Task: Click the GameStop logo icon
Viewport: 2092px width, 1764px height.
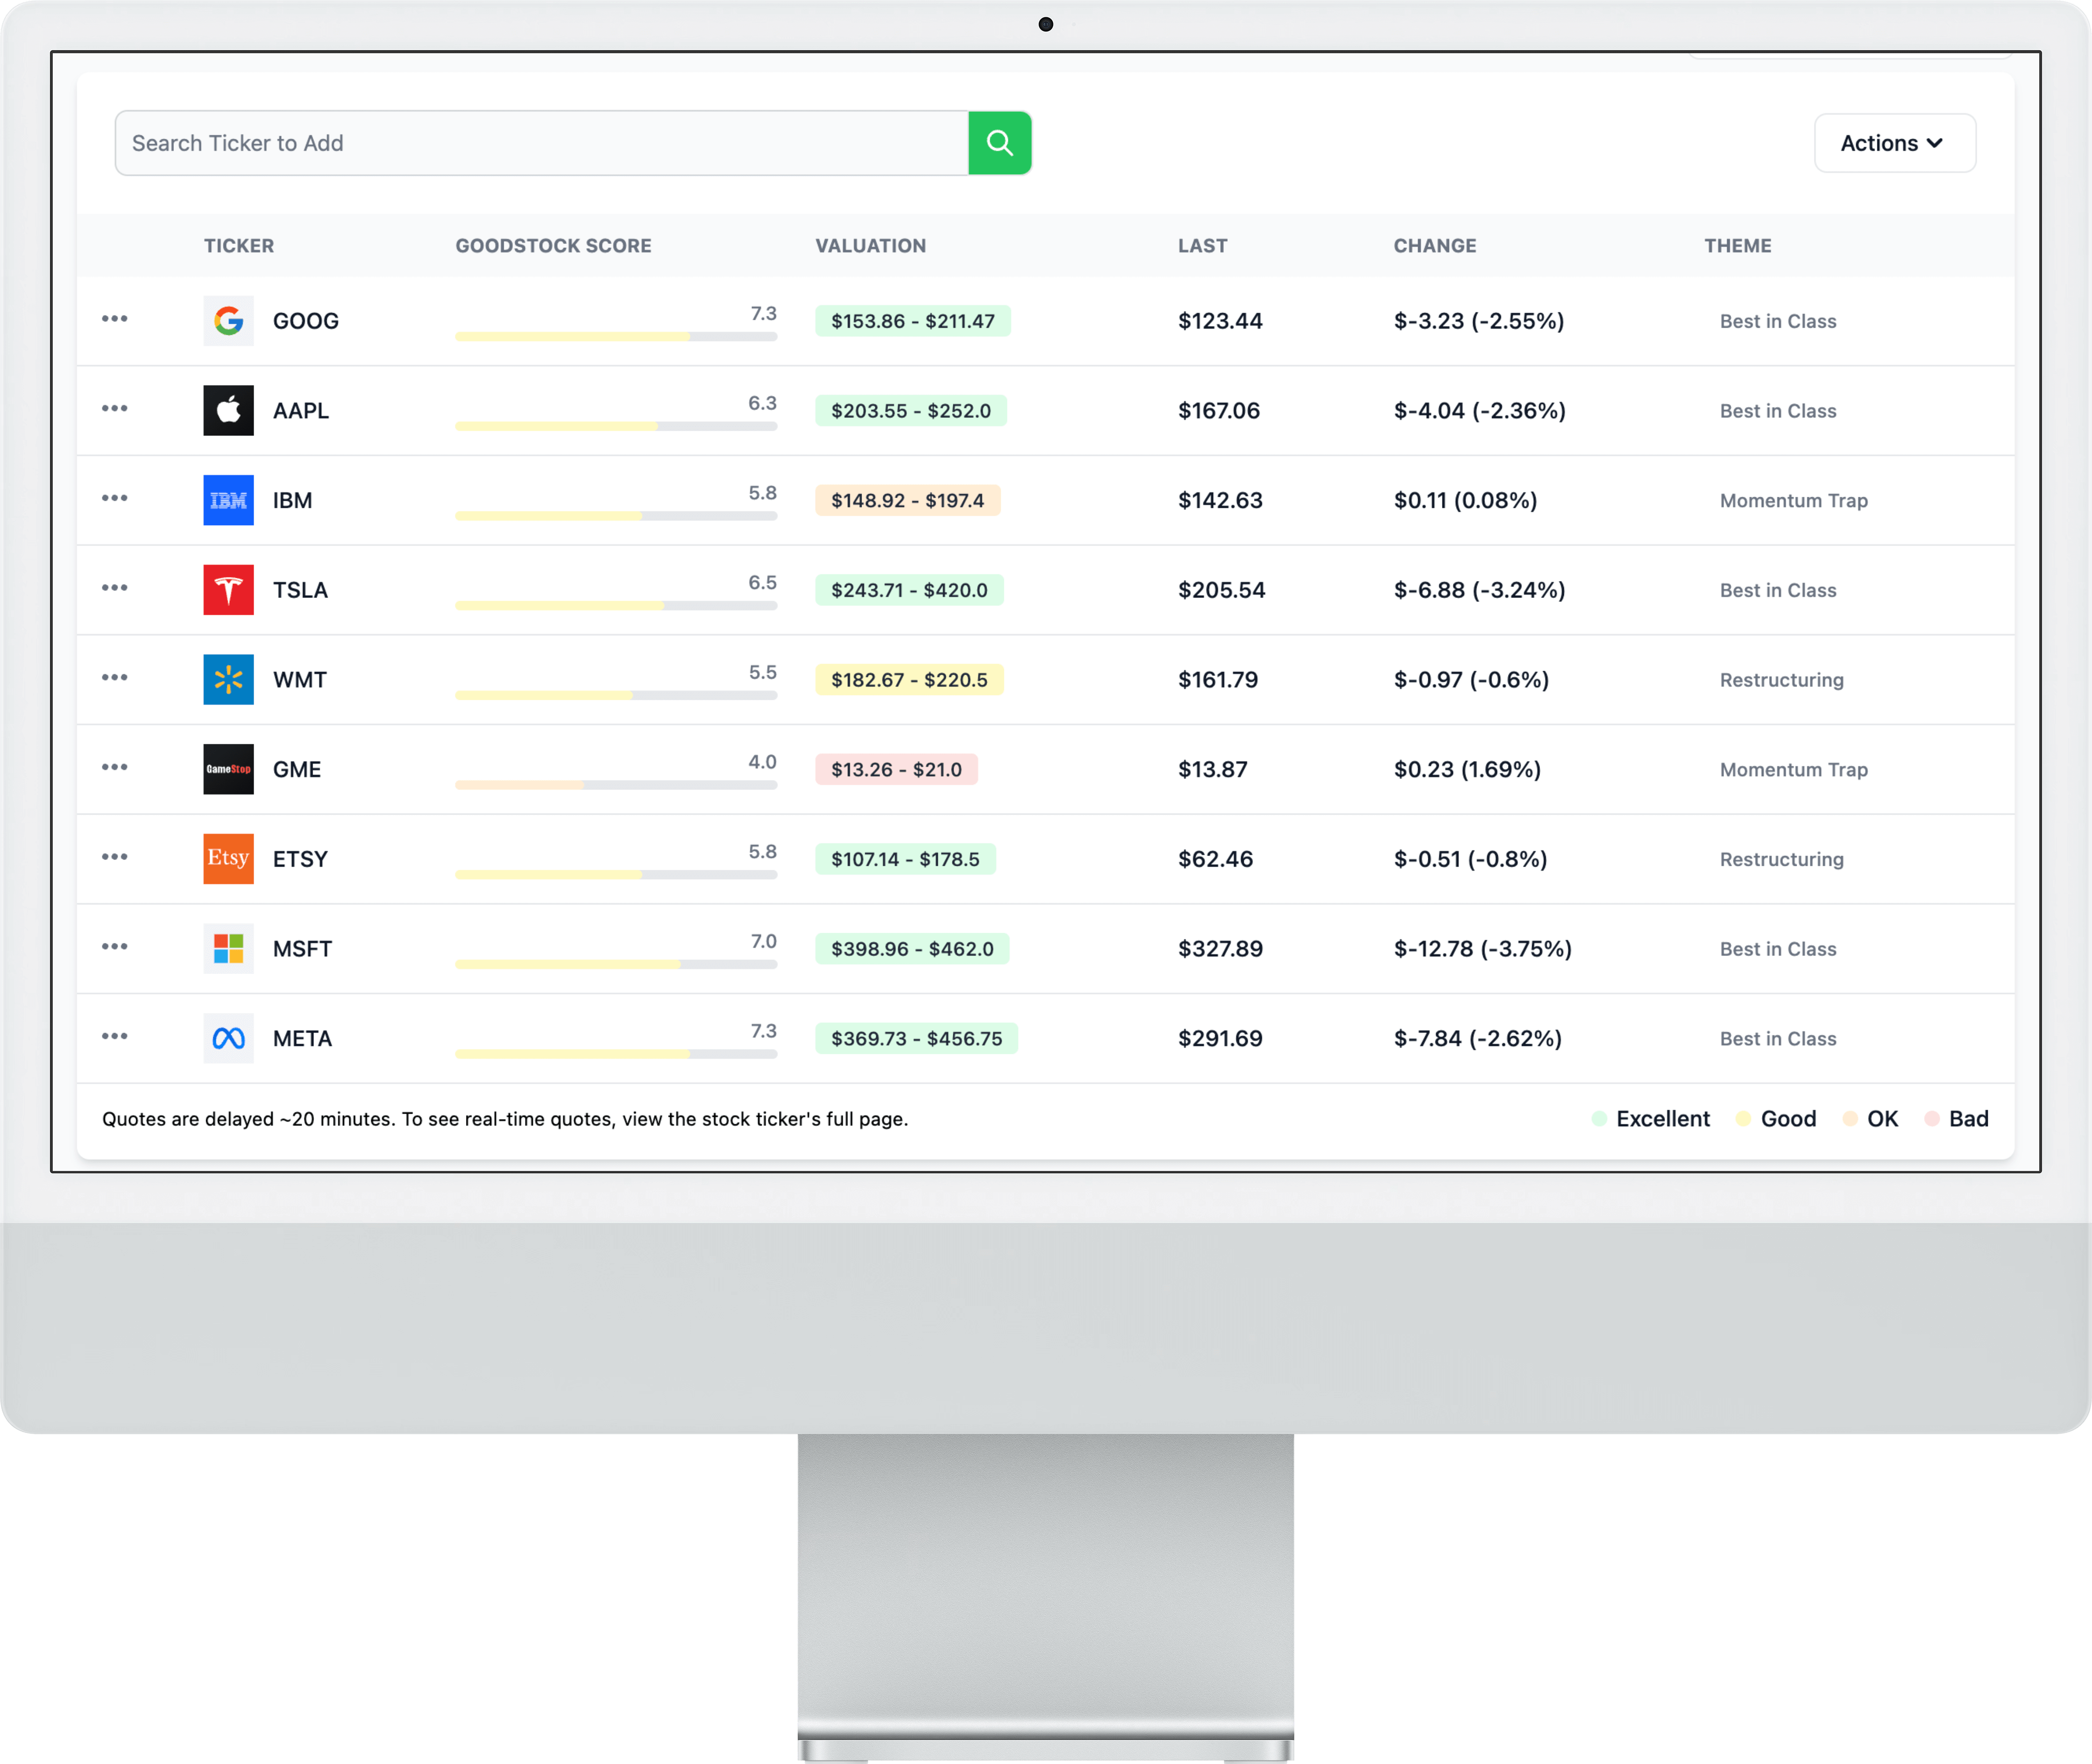Action: click(x=228, y=769)
